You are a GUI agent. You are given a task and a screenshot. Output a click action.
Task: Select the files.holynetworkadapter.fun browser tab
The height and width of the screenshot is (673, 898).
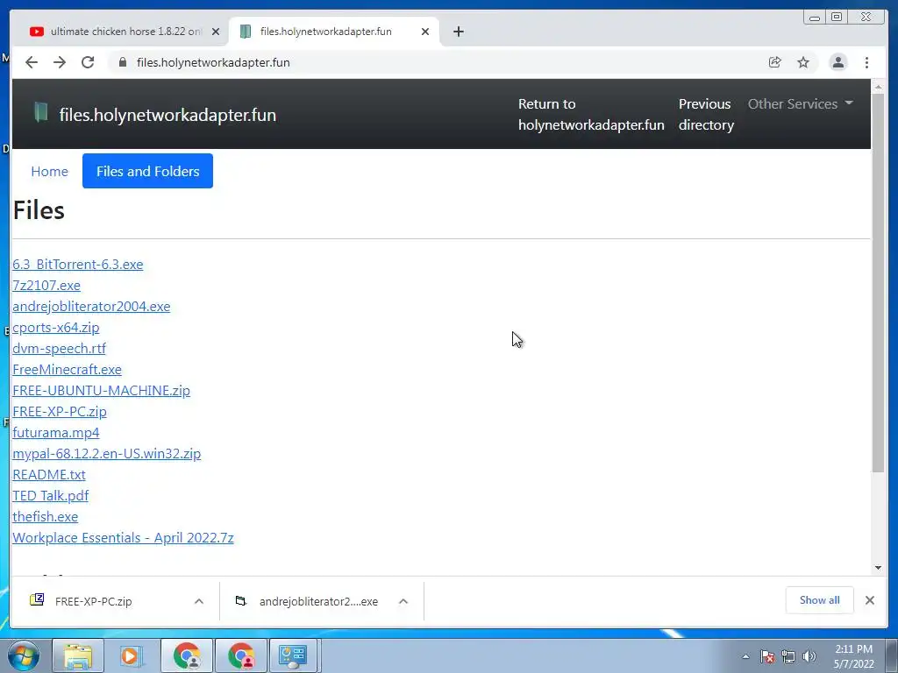333,32
